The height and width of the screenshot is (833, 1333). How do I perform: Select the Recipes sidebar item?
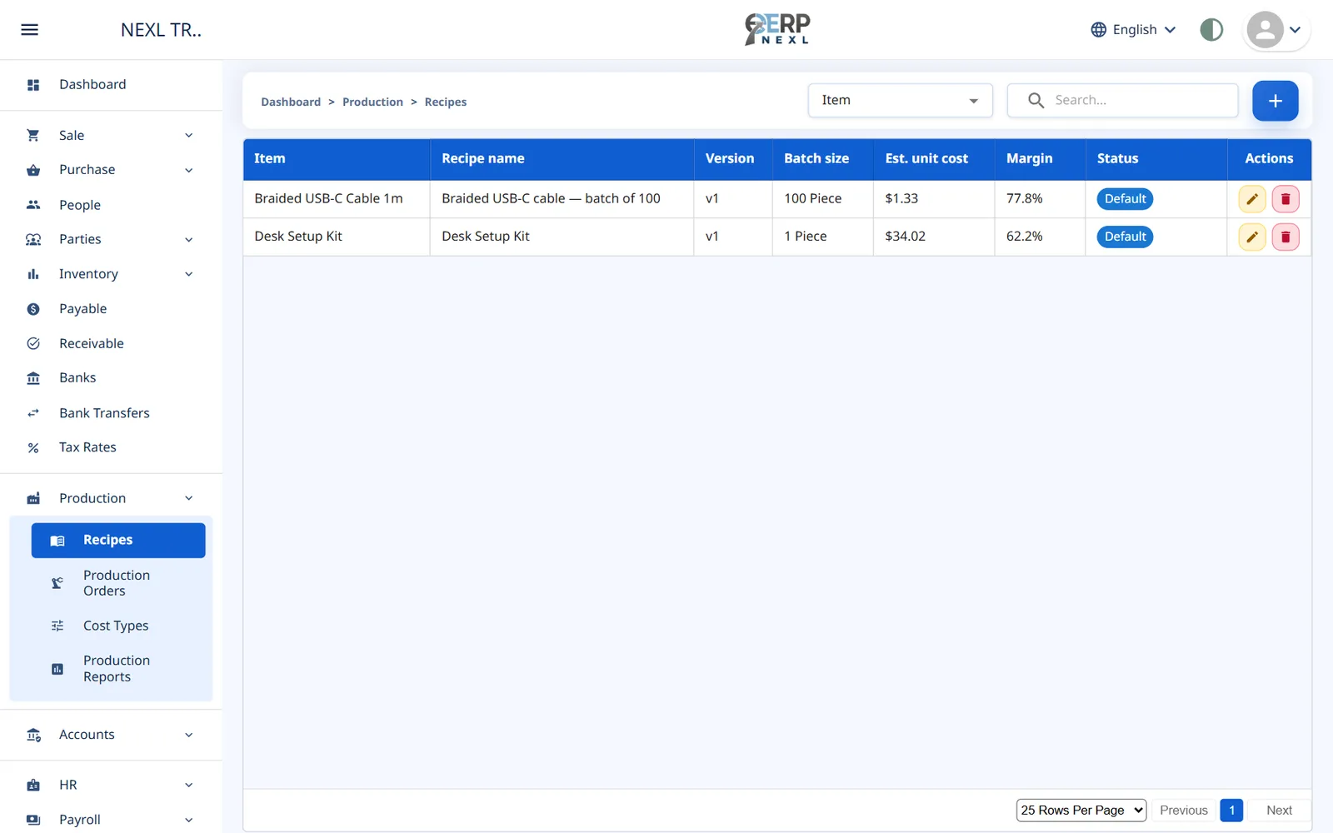(118, 541)
